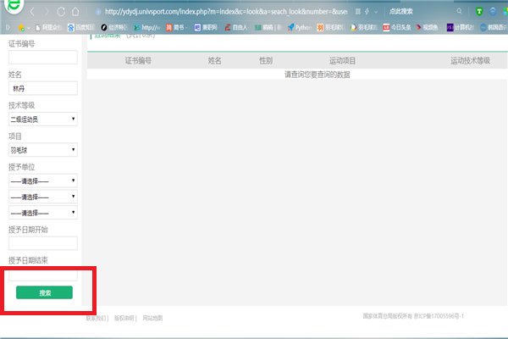Open the 版权声明 footer link
This screenshot has width=508, height=339.
pos(124,319)
